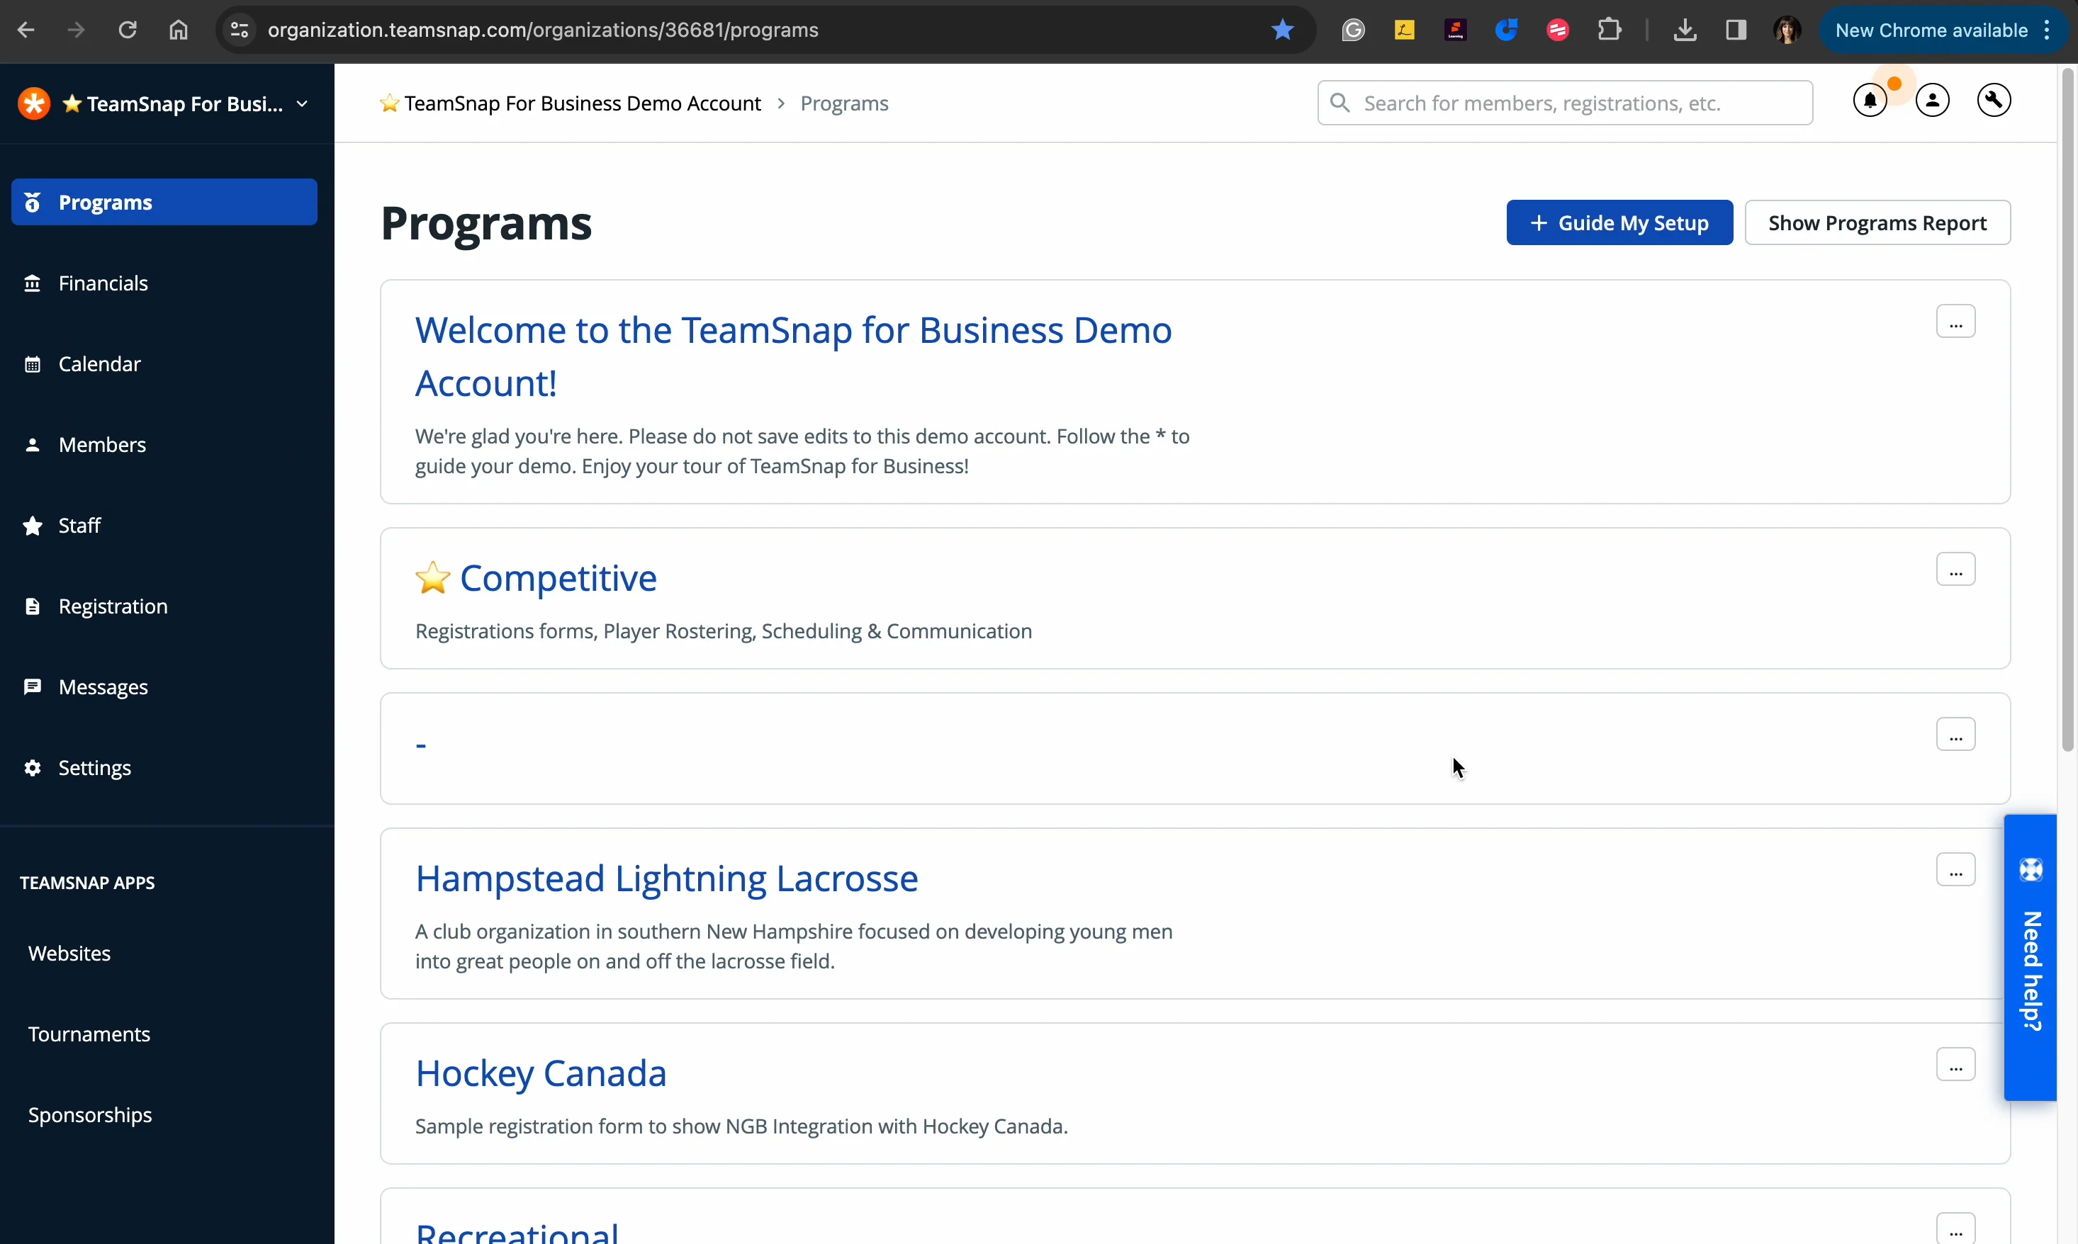Screen dimensions: 2078x1244
Task: Open Welcome to TeamSnap Demo Account link
Action: 793,357
